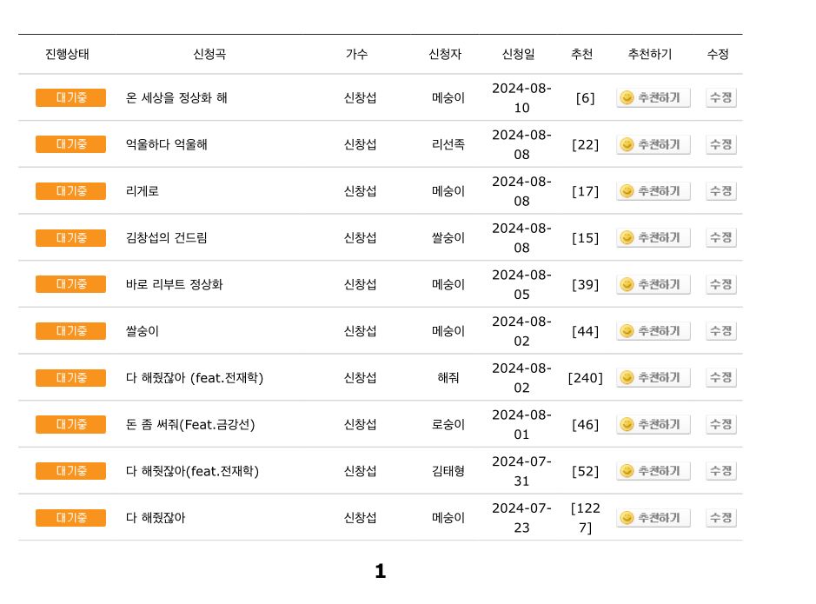The width and height of the screenshot is (816, 604).
Task: Edit the 쌀숭이 song request
Action: (x=720, y=331)
